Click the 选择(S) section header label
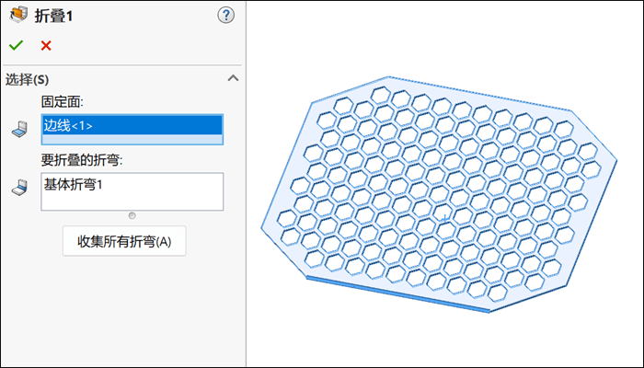The height and width of the screenshot is (368, 644). (x=27, y=79)
